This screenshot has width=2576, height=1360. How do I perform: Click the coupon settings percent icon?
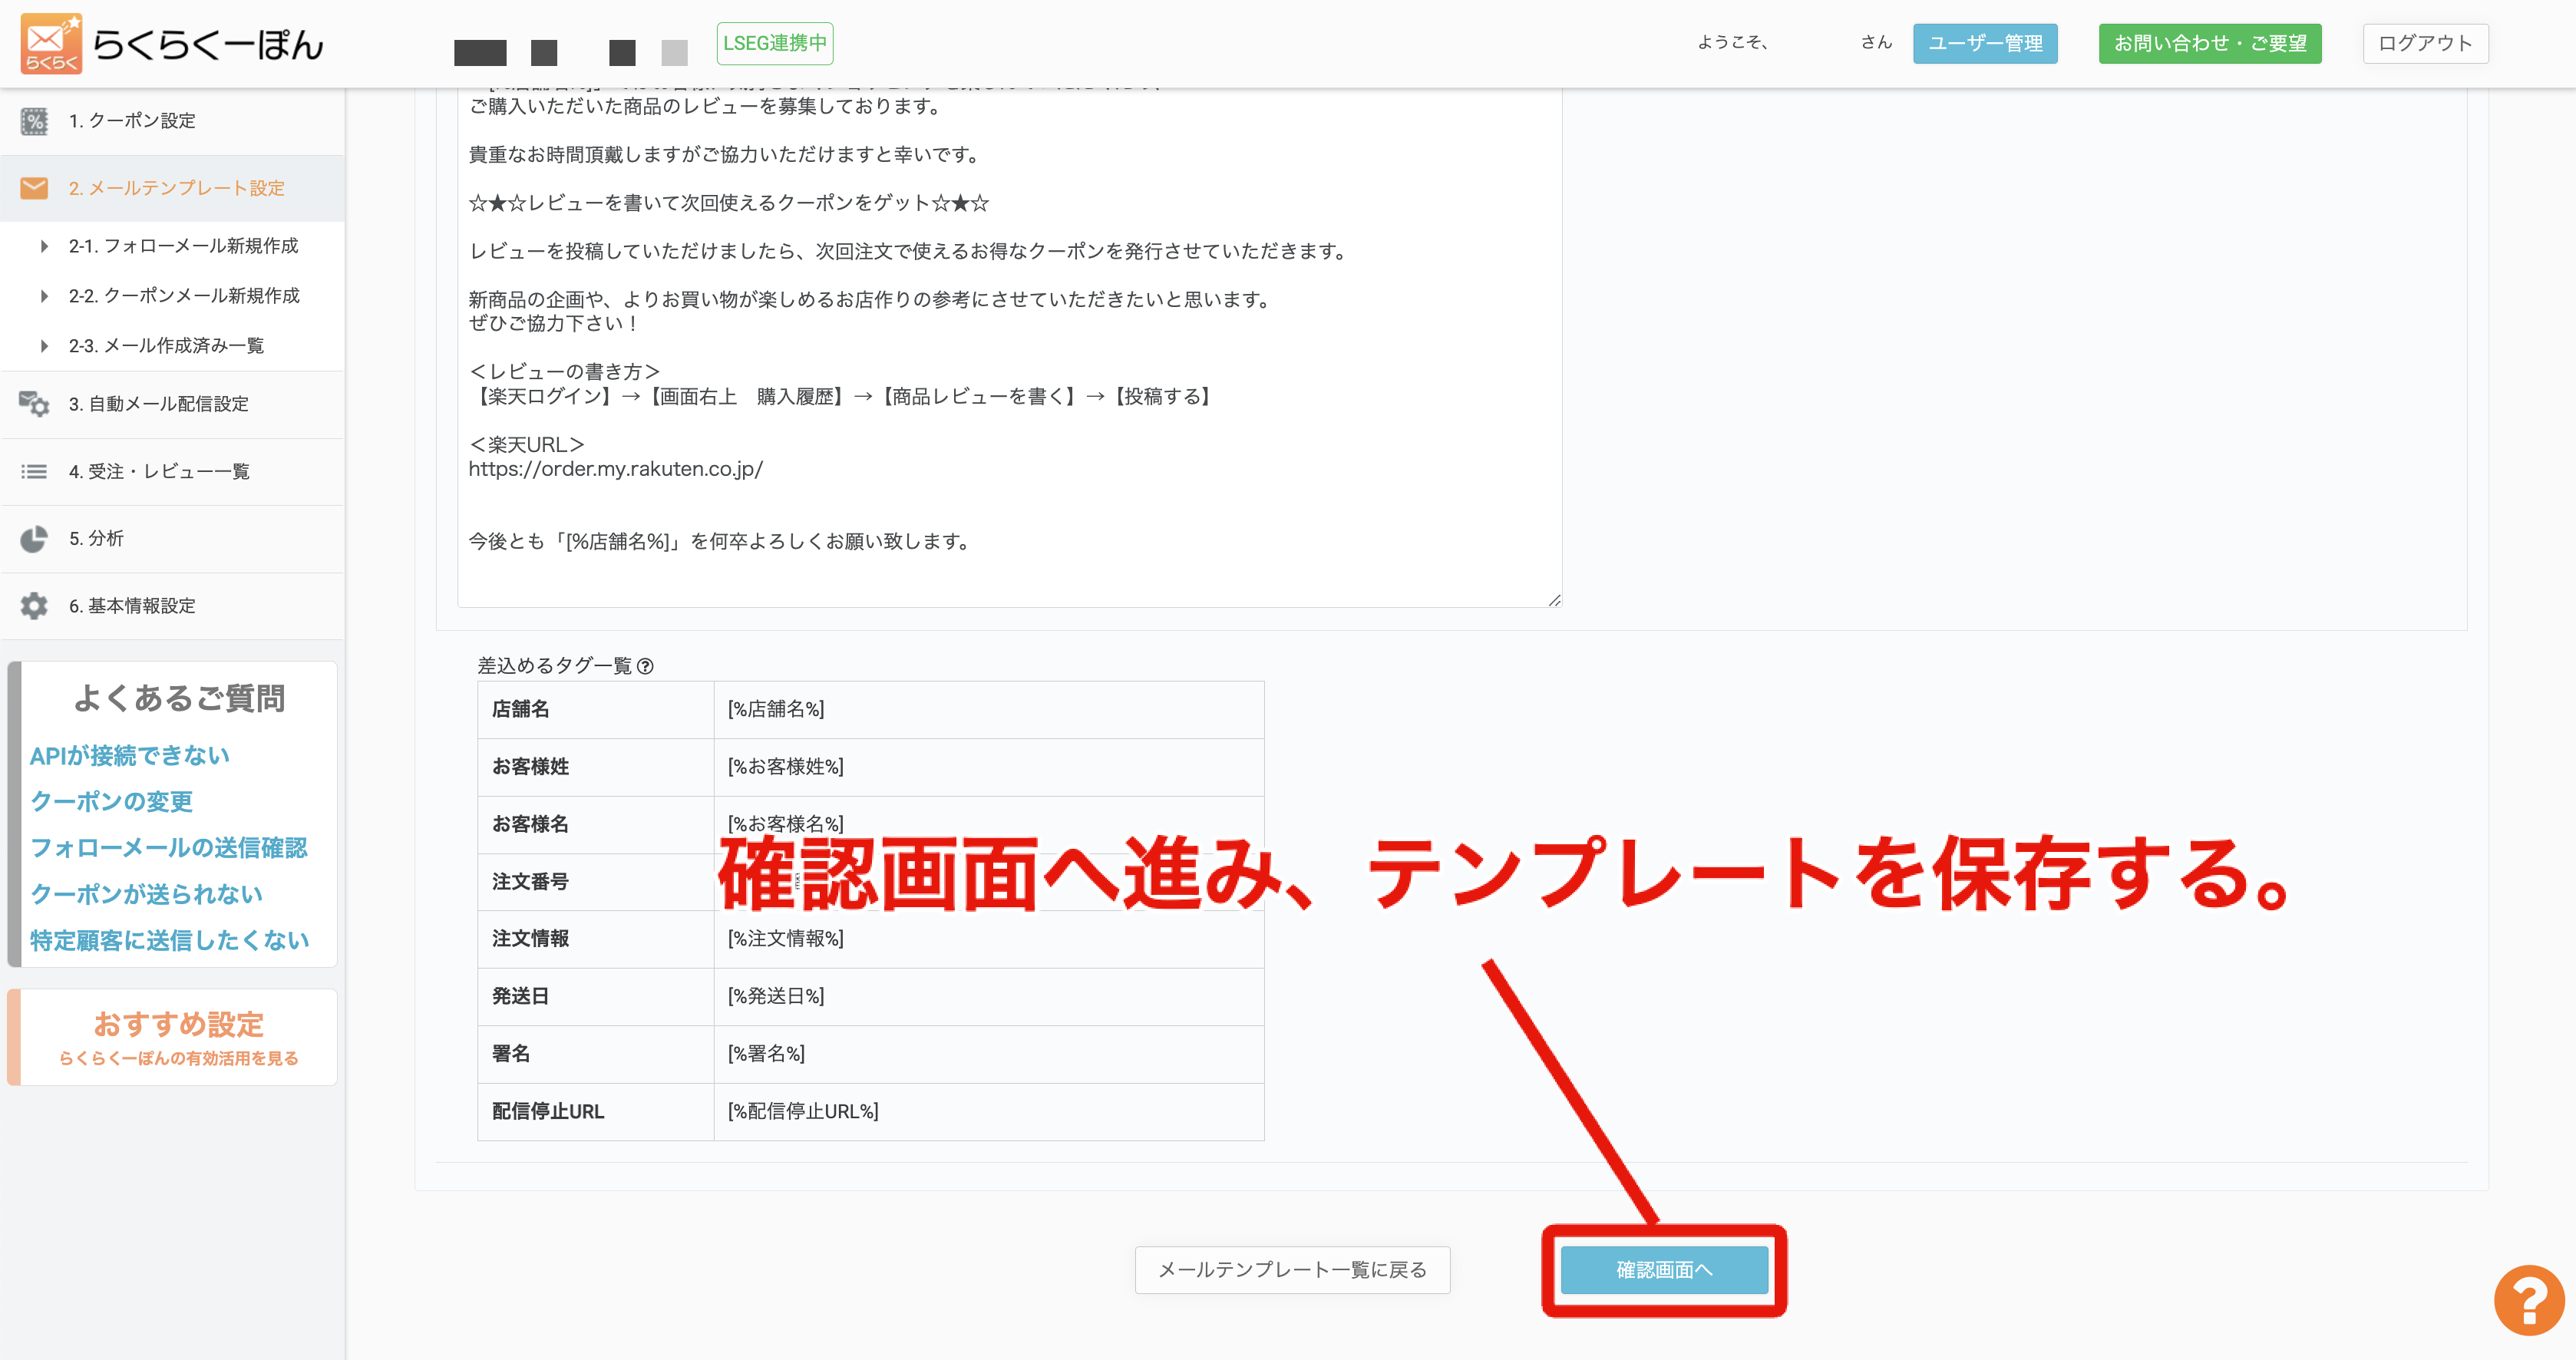coord(34,121)
